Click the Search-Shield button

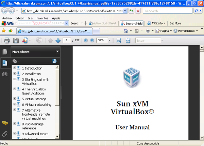coord(132,23)
